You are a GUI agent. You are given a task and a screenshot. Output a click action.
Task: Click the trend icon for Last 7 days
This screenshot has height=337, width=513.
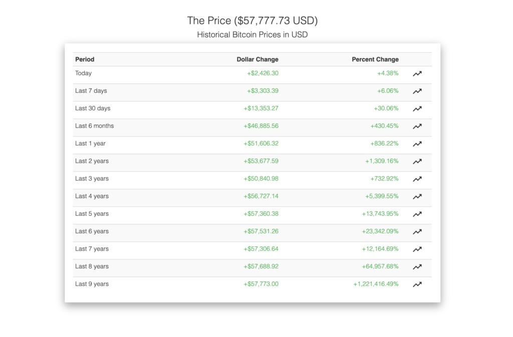(417, 91)
